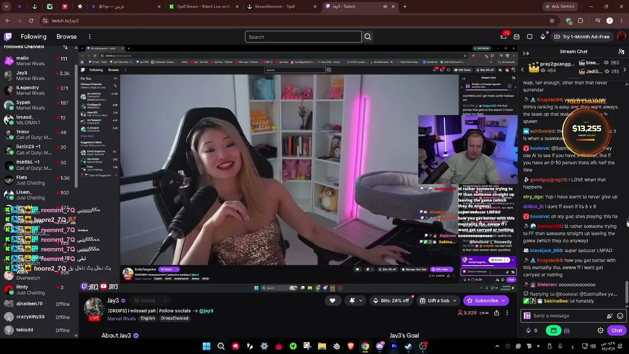Open chat settings gear

tap(600, 330)
